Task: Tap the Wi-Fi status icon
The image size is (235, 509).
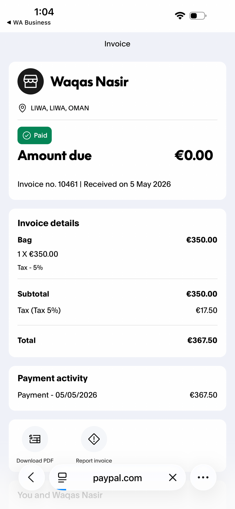Action: pos(180,16)
